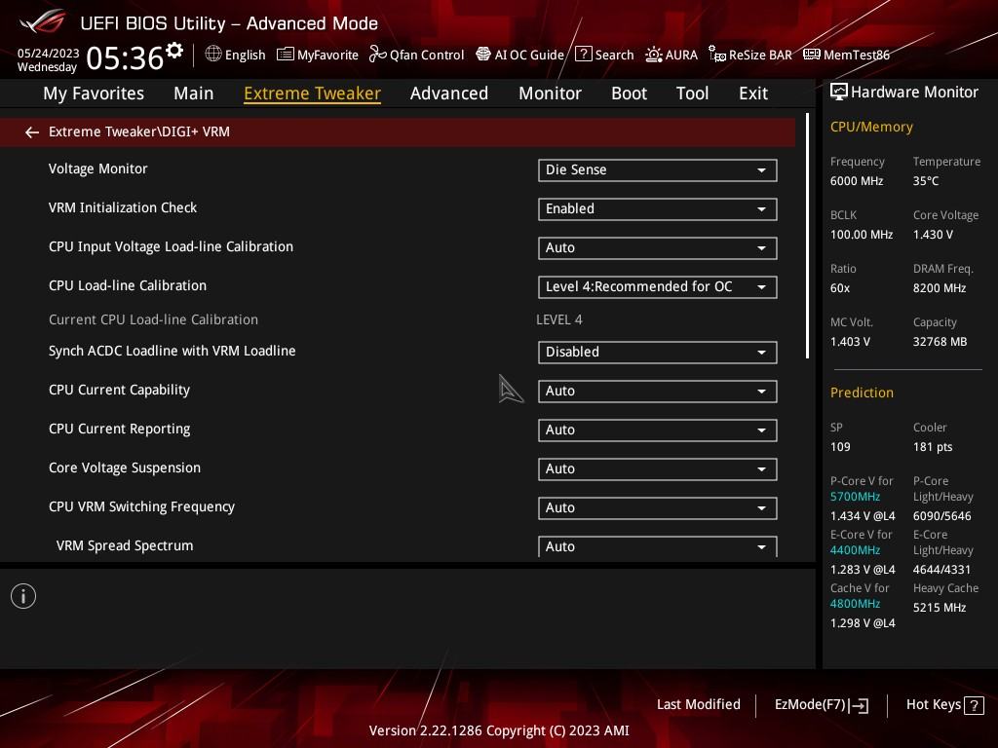The height and width of the screenshot is (748, 998).
Task: Click the MyFavorite list icon
Action: (x=286, y=55)
